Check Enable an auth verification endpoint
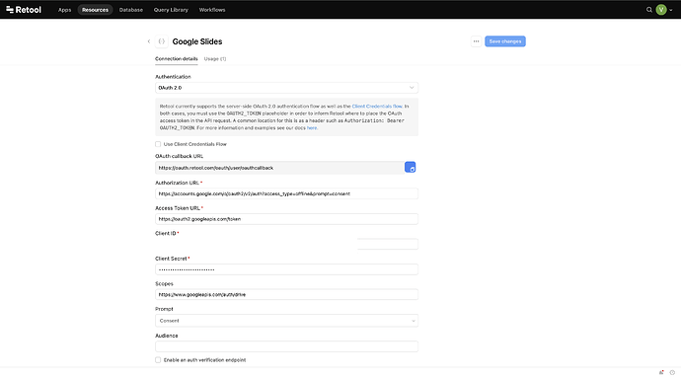 click(x=158, y=360)
